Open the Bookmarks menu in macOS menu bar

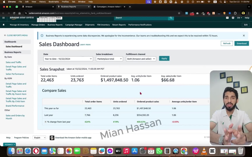[54, 2]
